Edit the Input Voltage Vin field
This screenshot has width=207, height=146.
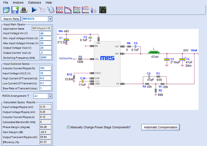click(x=46, y=33)
